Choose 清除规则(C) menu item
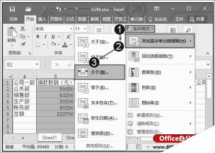Viewport: 215px width, 153px height. (160, 124)
